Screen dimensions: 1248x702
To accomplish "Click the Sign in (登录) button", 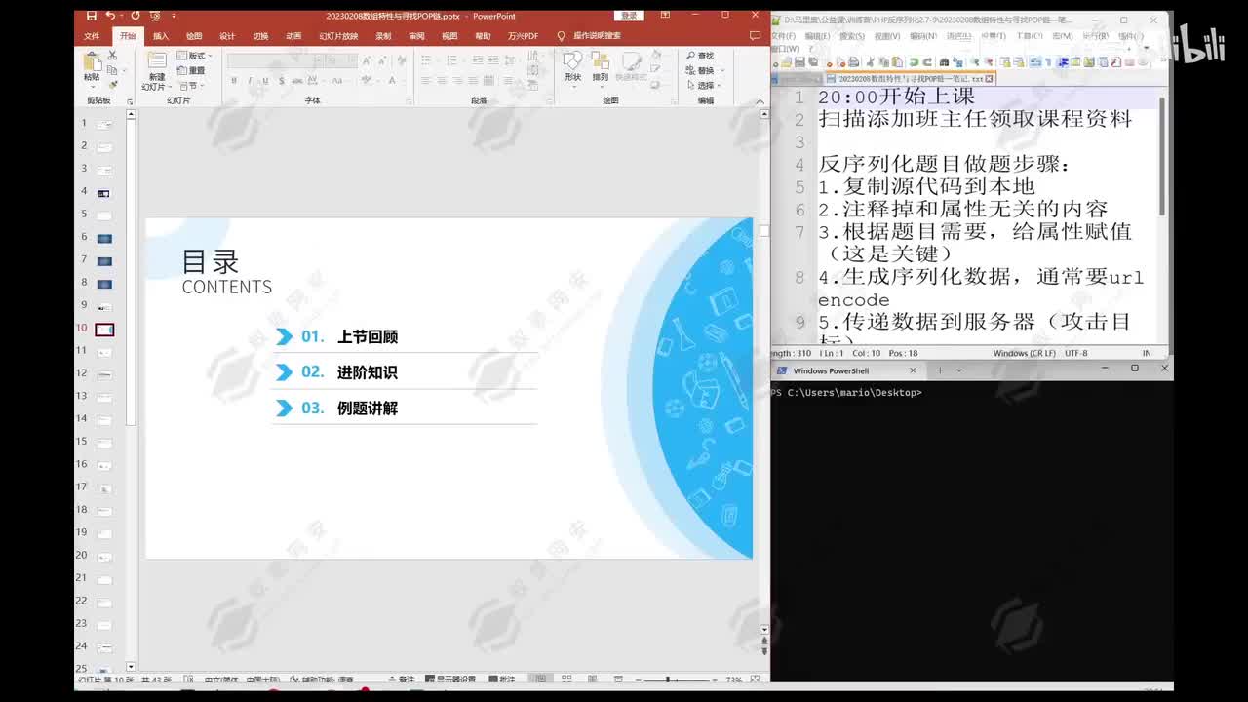I will point(630,16).
